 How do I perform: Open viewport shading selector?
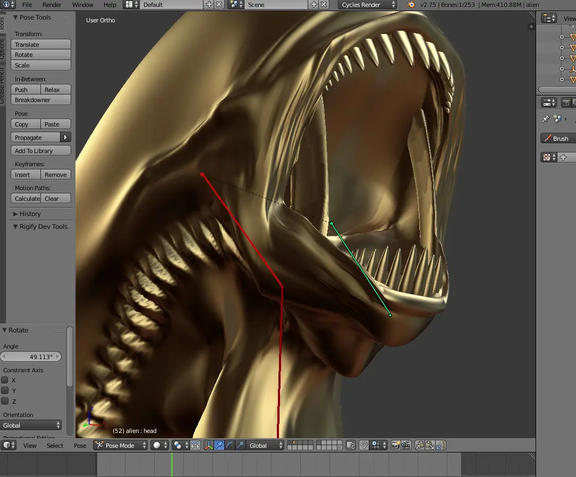pyautogui.click(x=160, y=446)
